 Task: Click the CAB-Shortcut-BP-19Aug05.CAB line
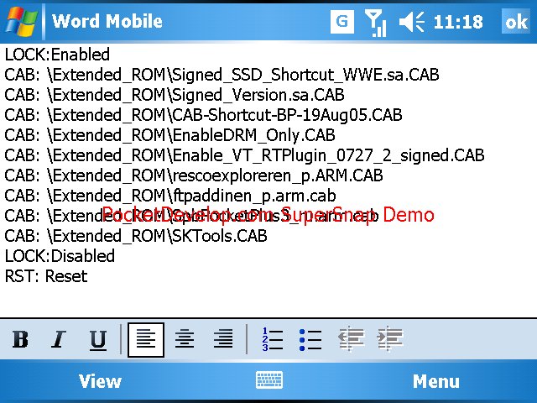[203, 115]
